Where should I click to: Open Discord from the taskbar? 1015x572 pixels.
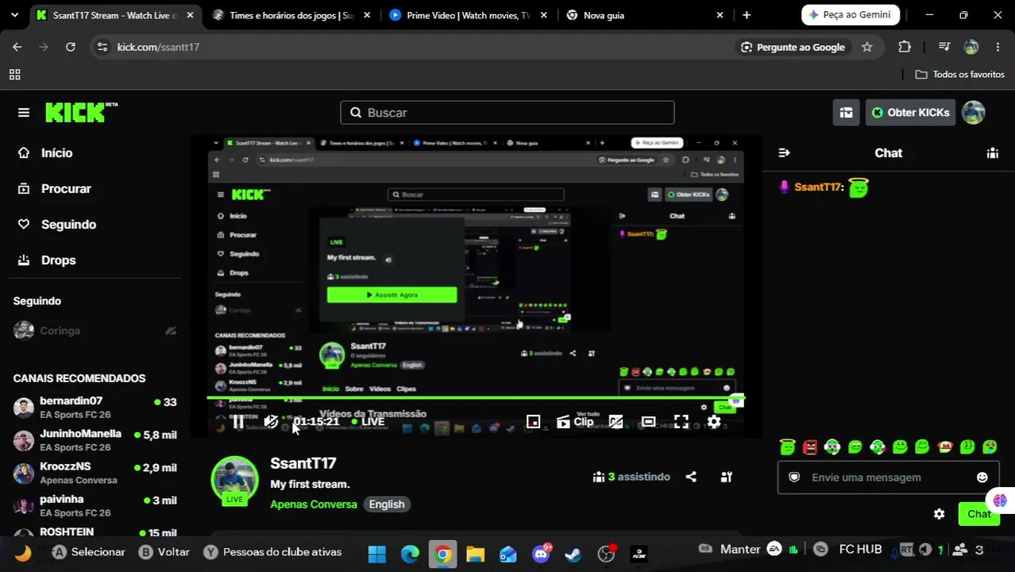click(x=542, y=554)
